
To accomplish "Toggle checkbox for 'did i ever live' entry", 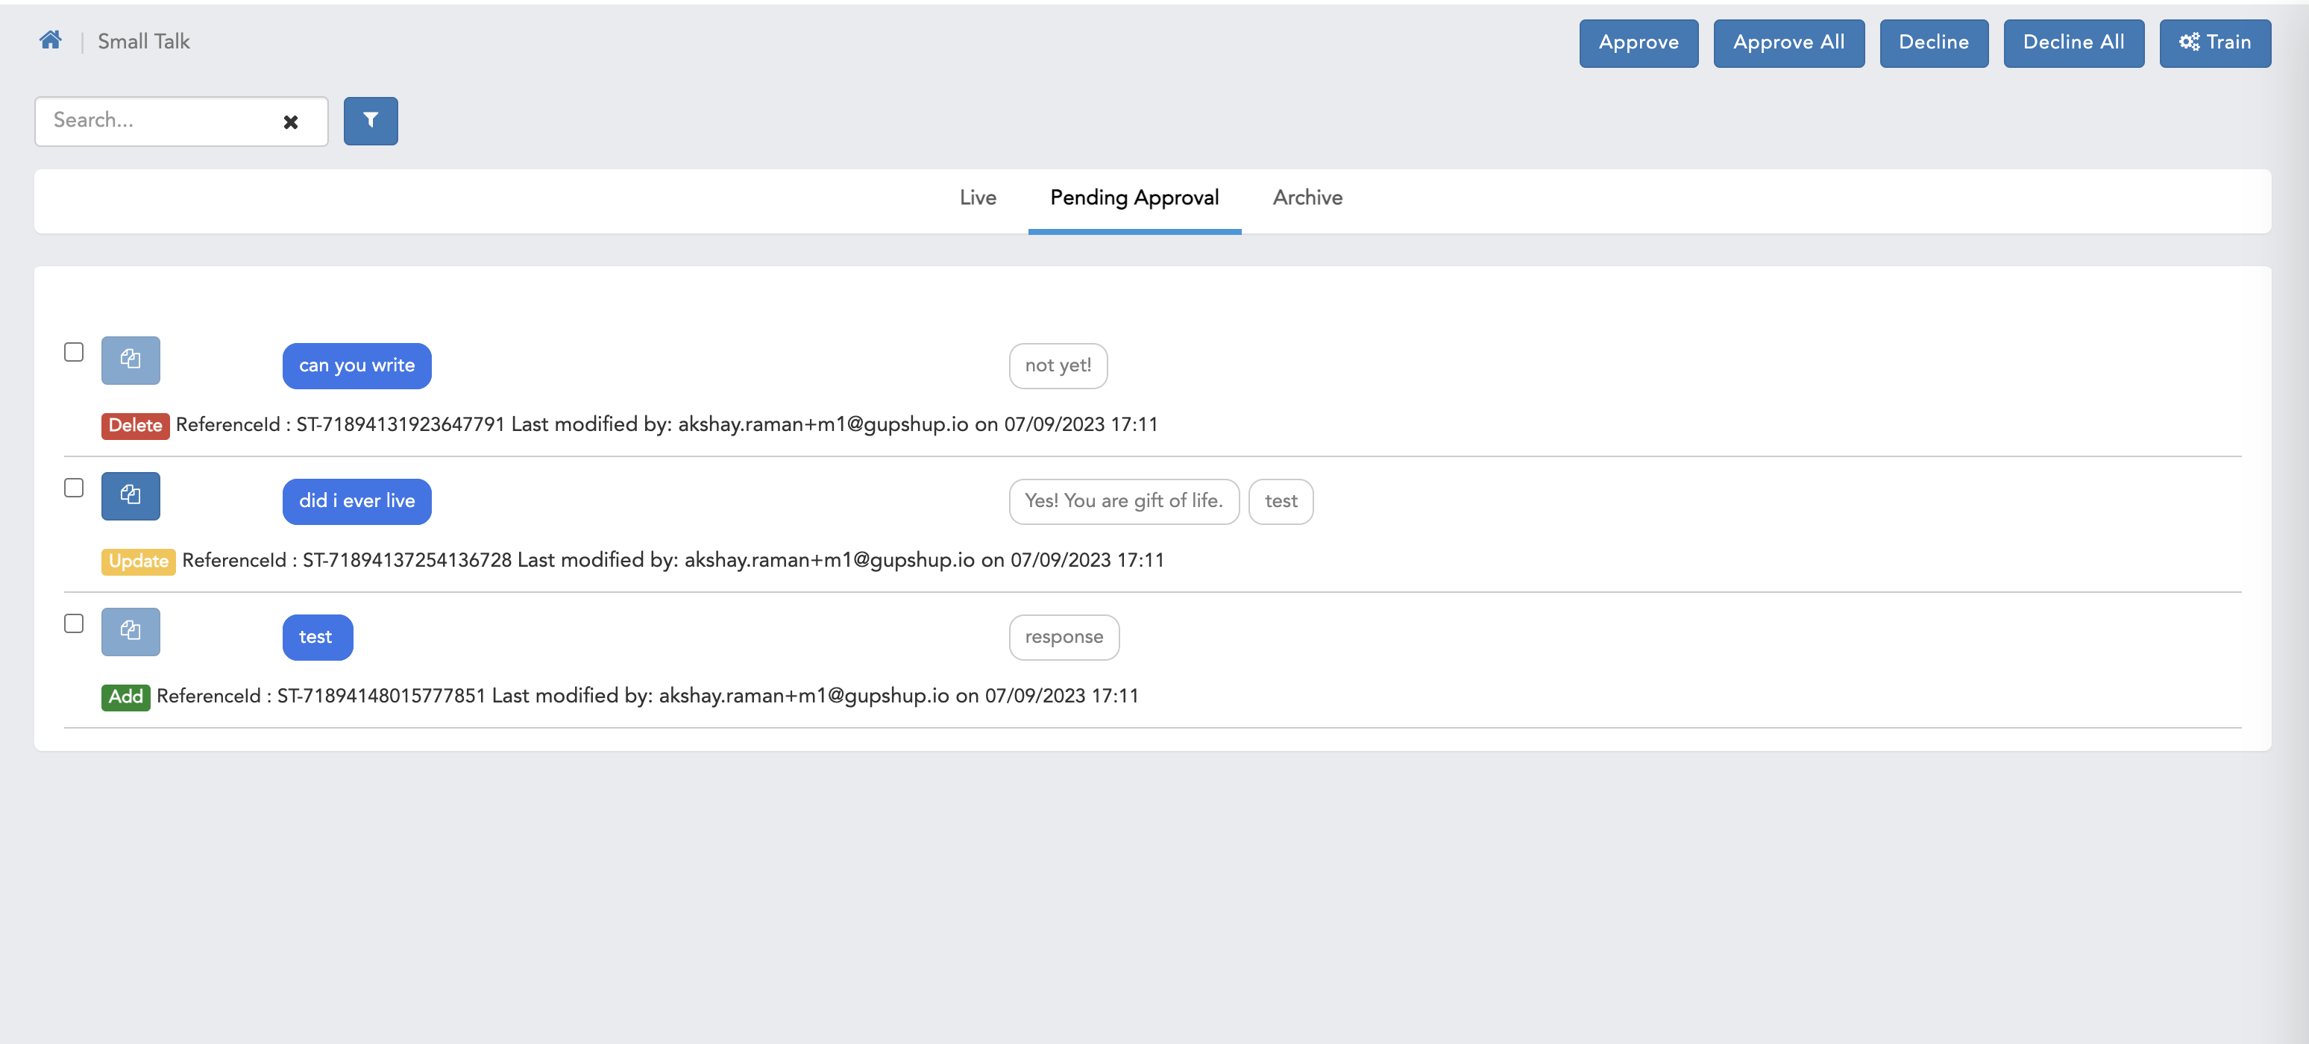I will point(74,486).
